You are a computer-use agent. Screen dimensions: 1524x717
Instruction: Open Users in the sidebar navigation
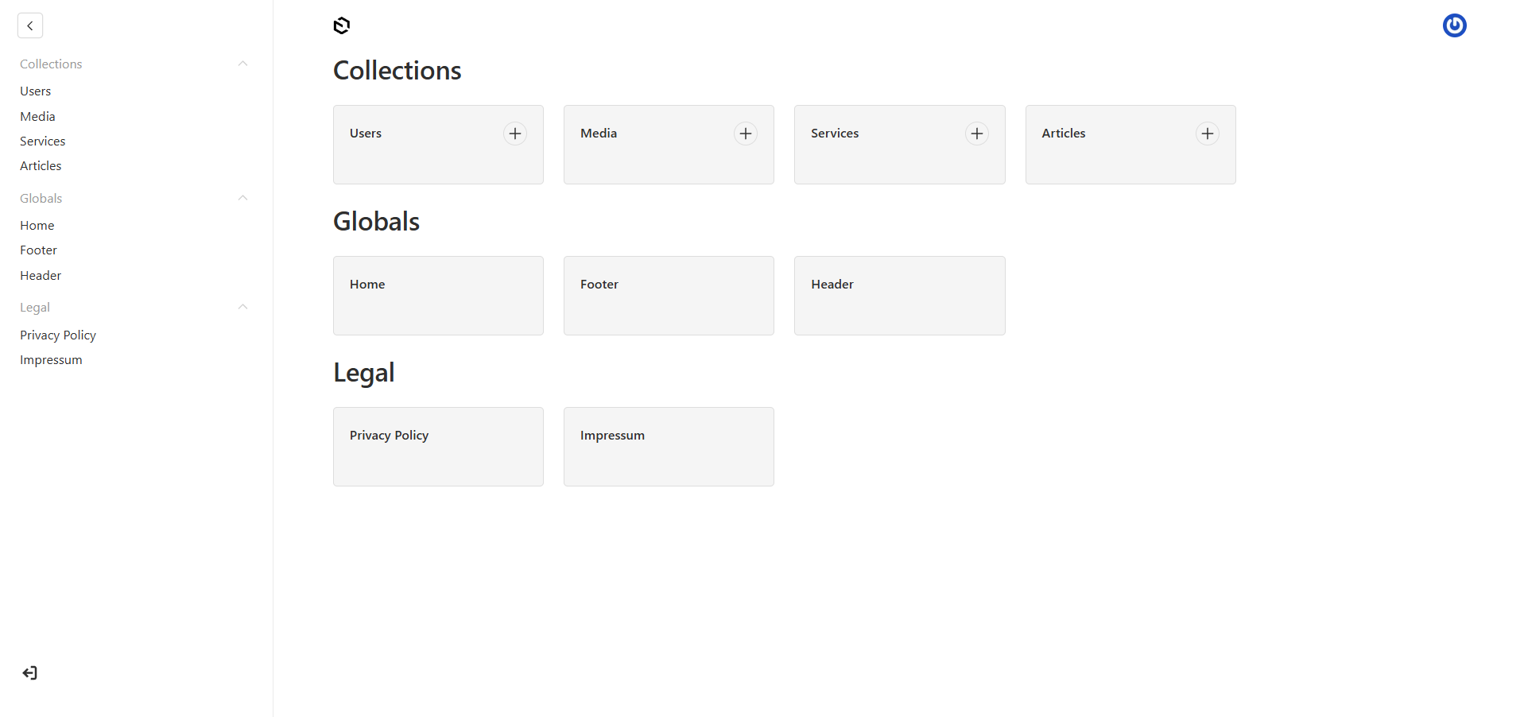(36, 91)
